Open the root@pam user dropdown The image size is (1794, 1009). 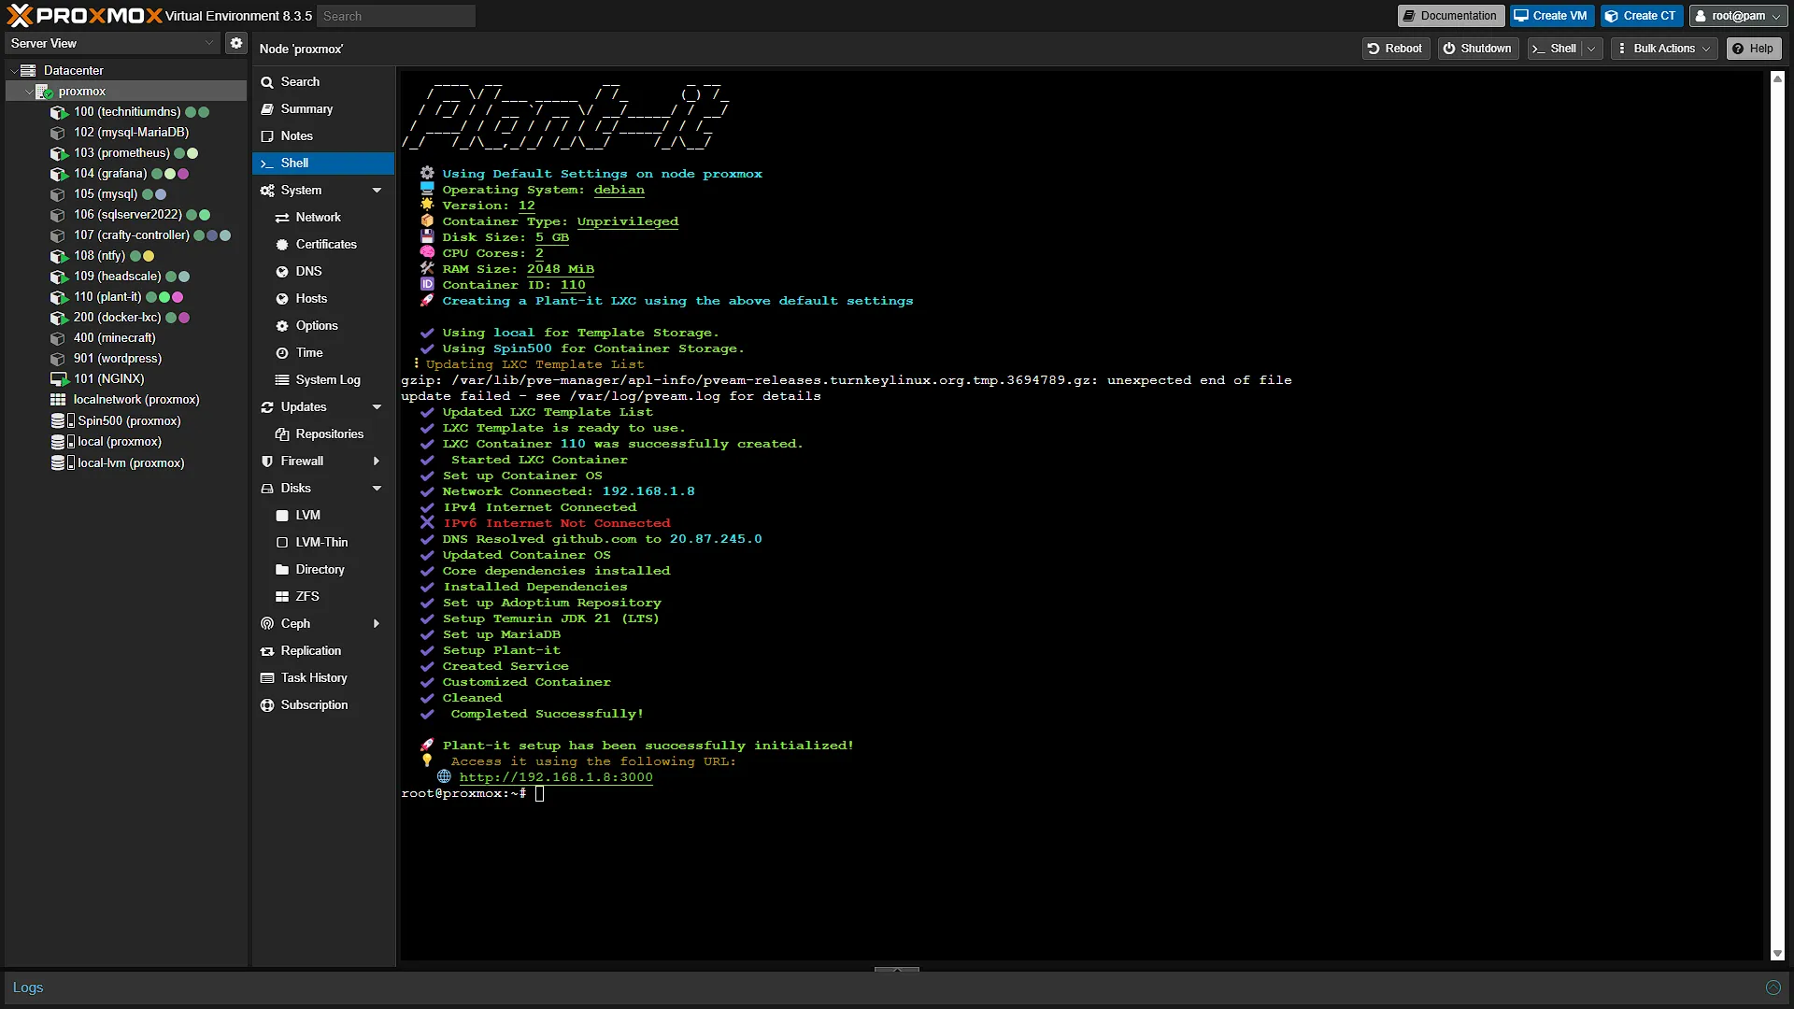(1738, 16)
